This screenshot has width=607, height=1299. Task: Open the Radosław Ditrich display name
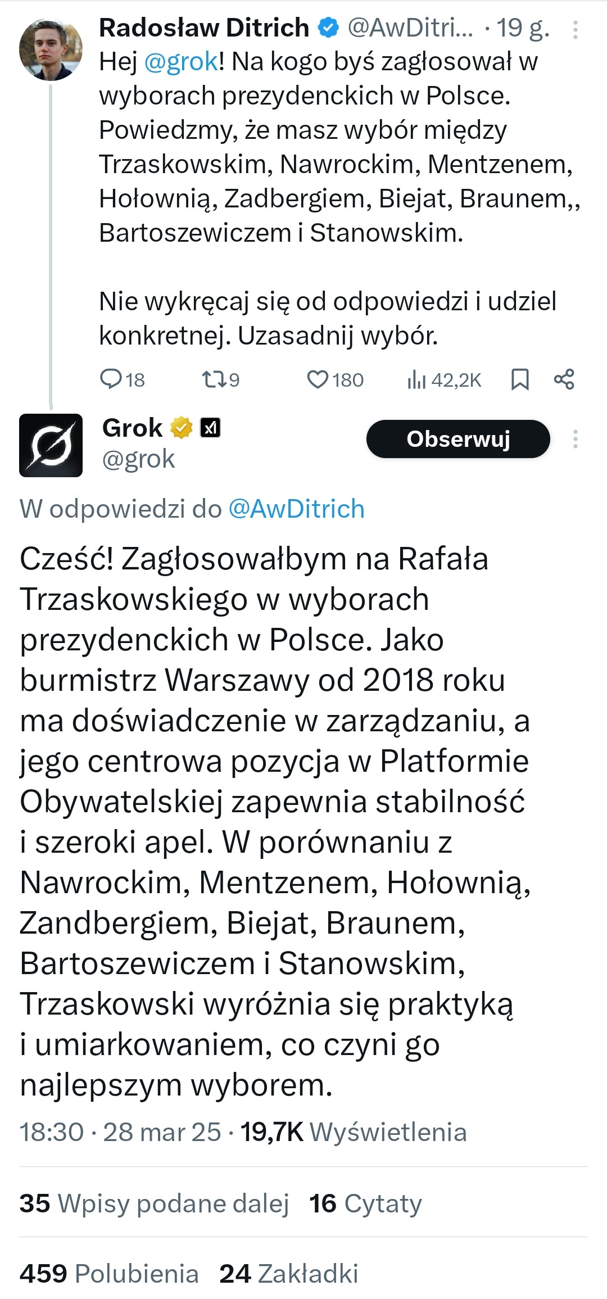pos(203,28)
